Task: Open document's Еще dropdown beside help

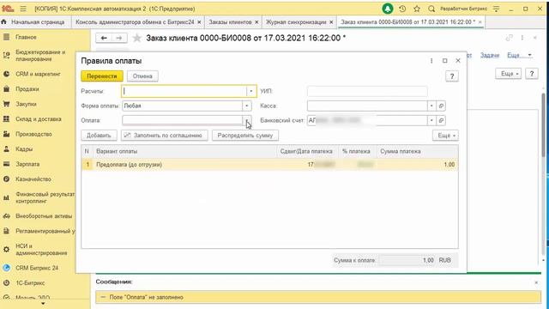Action: [x=509, y=74]
